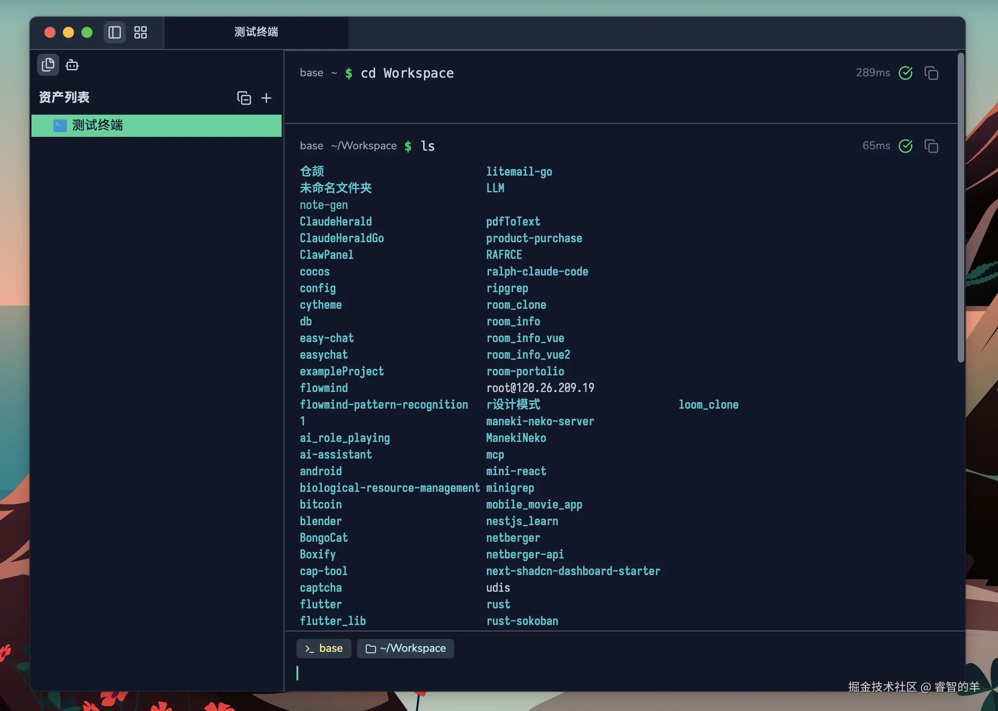
Task: Copy the ls command output
Action: (x=931, y=146)
